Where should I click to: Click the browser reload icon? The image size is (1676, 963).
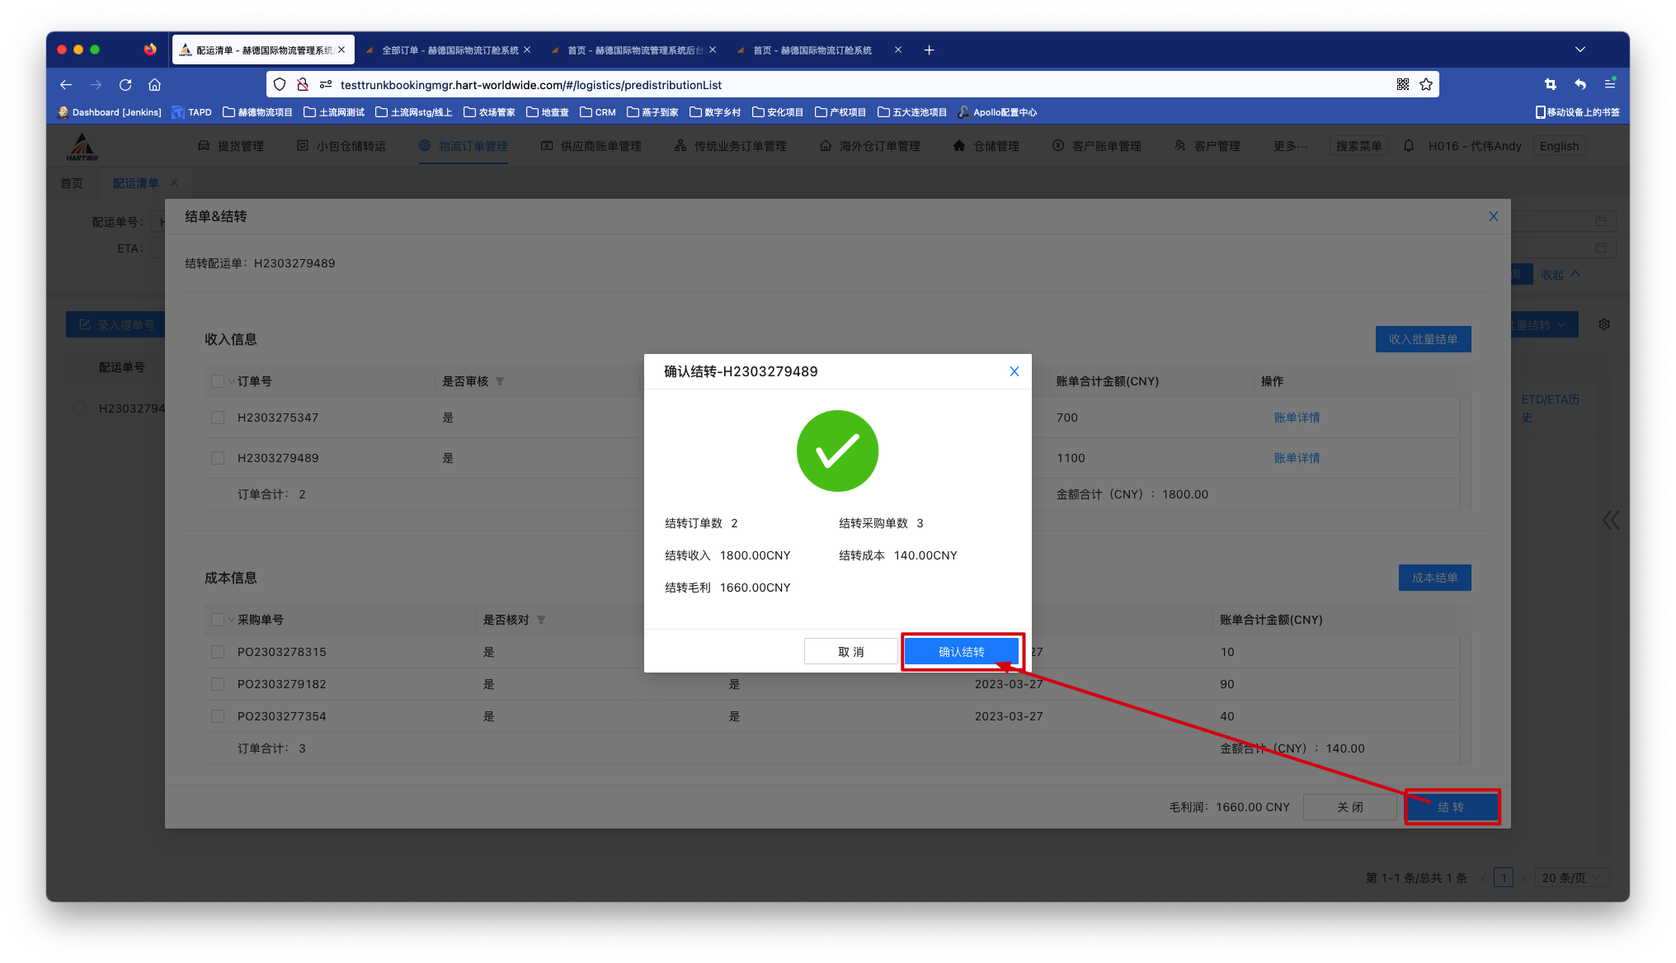pos(125,85)
